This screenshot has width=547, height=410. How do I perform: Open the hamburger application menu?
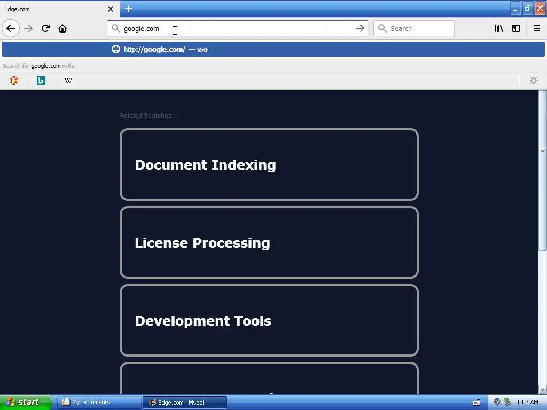pos(537,28)
